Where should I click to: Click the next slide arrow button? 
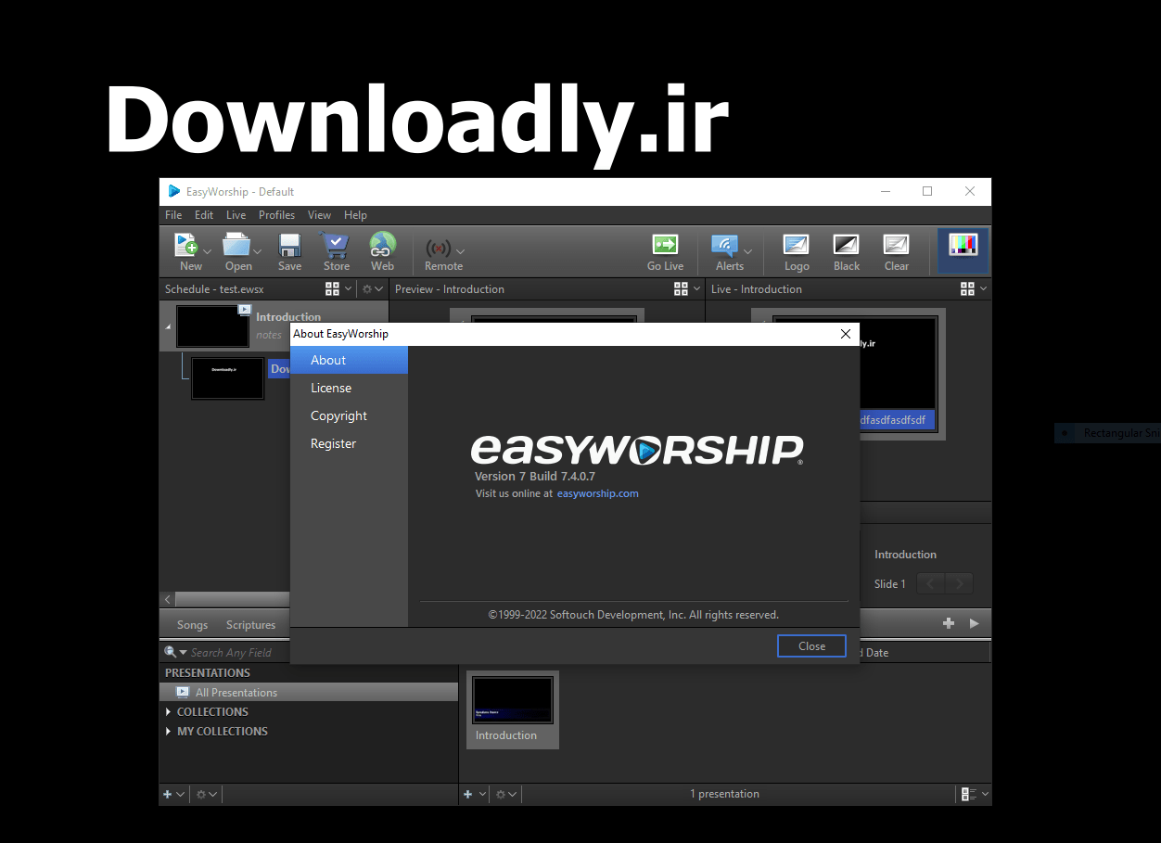point(960,584)
